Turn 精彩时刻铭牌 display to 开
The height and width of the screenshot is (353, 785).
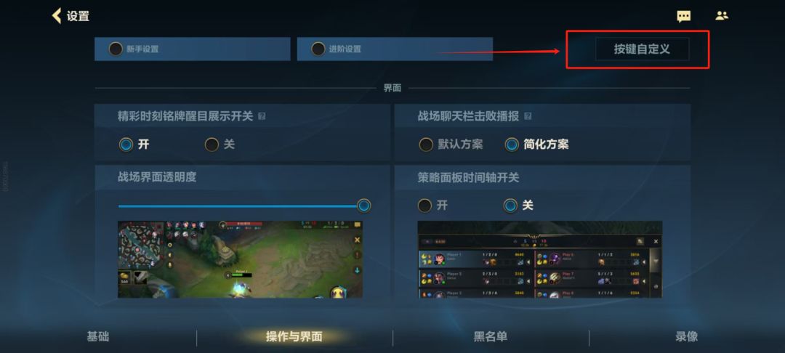click(x=126, y=145)
